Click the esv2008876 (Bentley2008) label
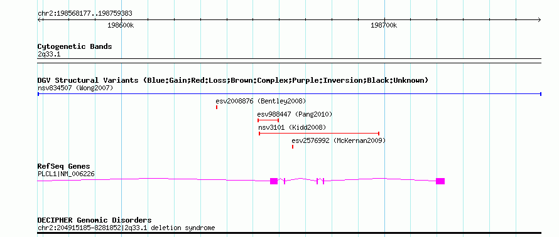 click(x=261, y=101)
